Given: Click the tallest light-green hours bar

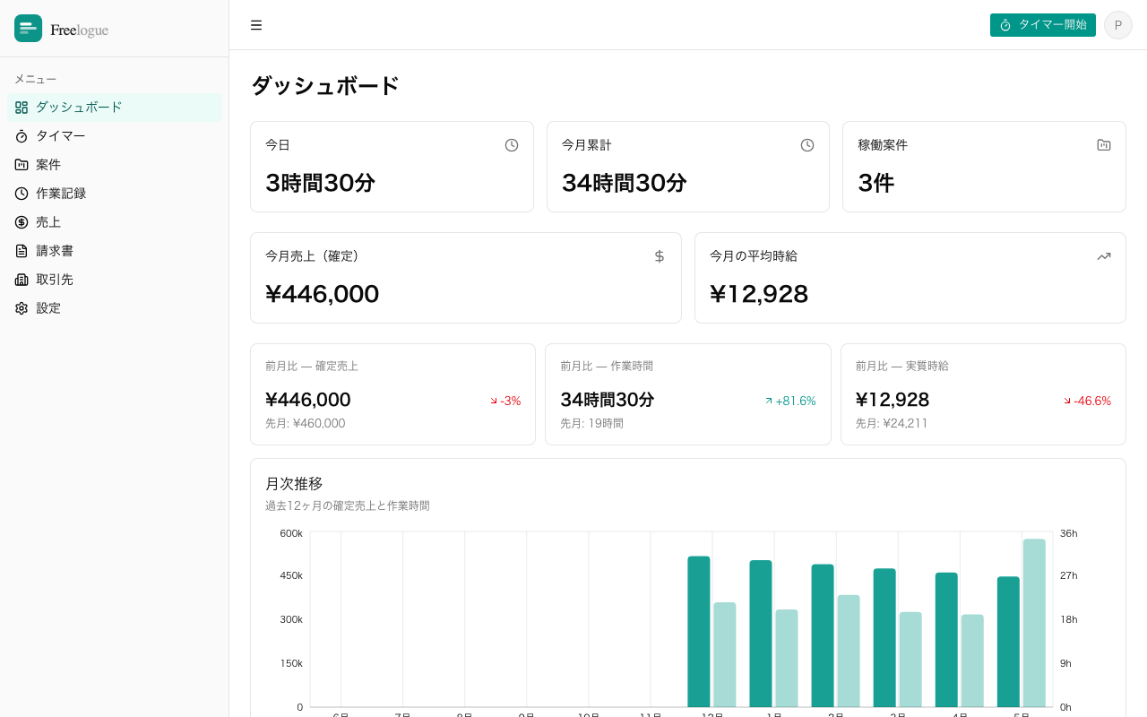Looking at the screenshot, I should (x=1034, y=623).
